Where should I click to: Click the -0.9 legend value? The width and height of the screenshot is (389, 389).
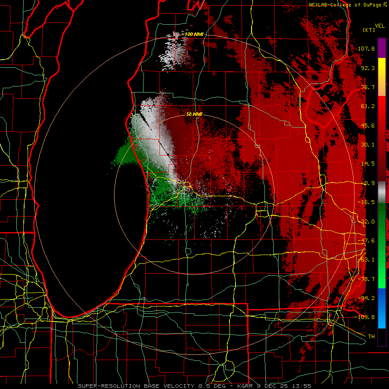click(x=368, y=183)
